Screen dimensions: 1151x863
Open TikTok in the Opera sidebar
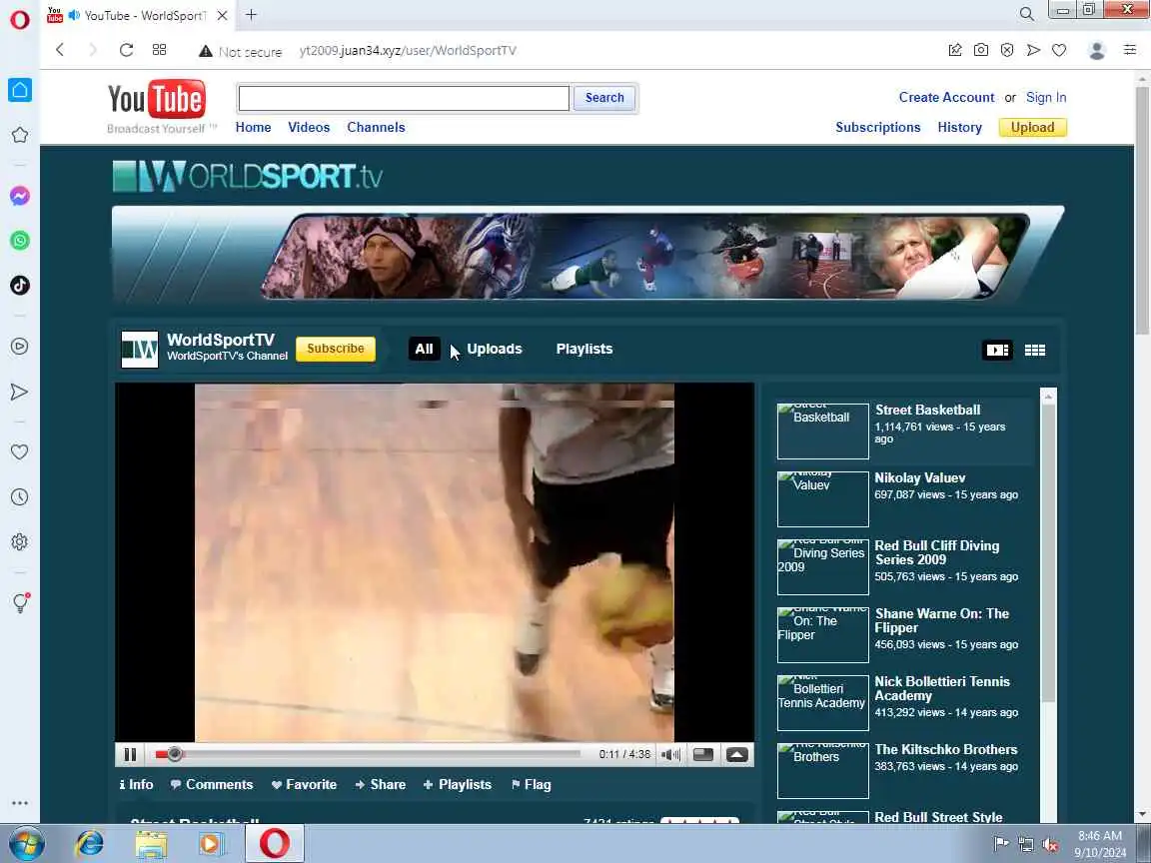pyautogui.click(x=20, y=286)
